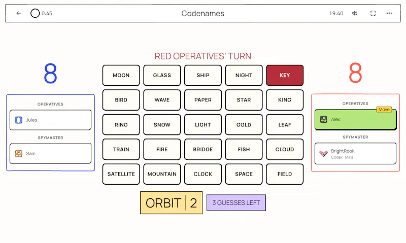Screen dimensions: 406x243
Task: Guess the LIGHT card
Action: point(202,125)
